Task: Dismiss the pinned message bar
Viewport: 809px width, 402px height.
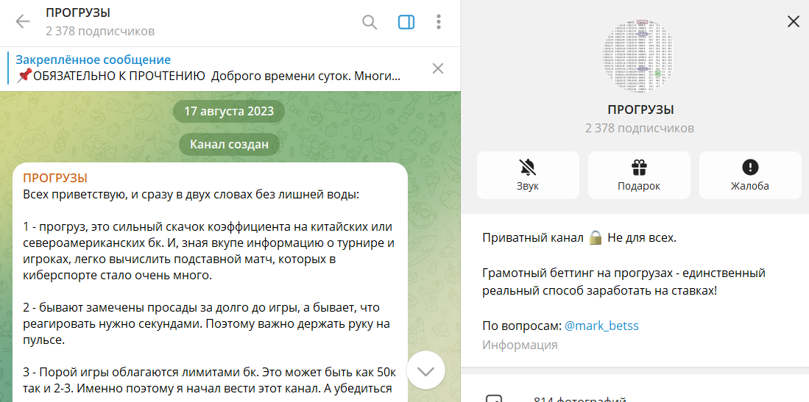Action: coord(438,68)
